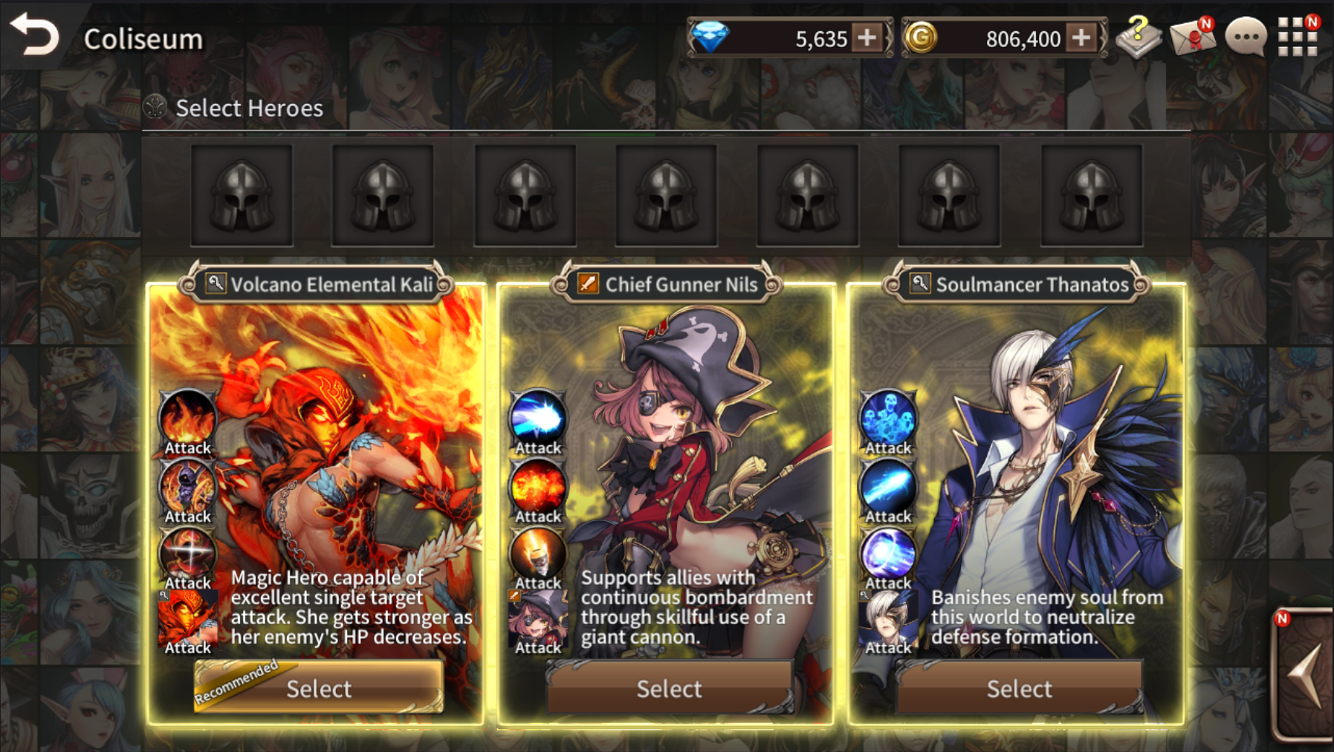Screen dimensions: 1334x752
Task: View Nils' blue comet skill icon
Action: pyautogui.click(x=537, y=418)
